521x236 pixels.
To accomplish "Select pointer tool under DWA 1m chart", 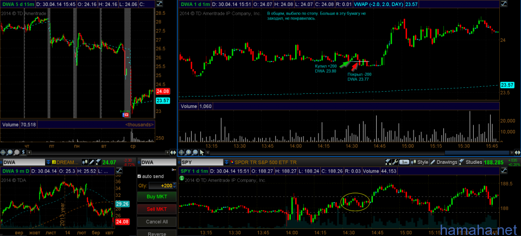I will 202,152.
